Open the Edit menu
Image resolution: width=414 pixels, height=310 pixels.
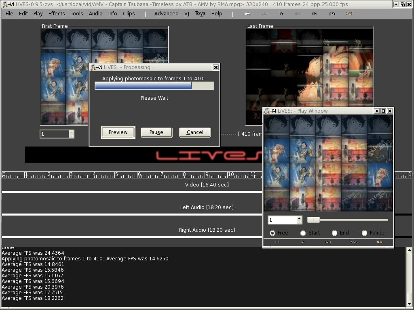(x=23, y=14)
